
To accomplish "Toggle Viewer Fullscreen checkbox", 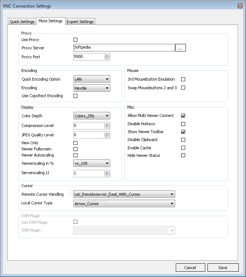I will click(76, 149).
